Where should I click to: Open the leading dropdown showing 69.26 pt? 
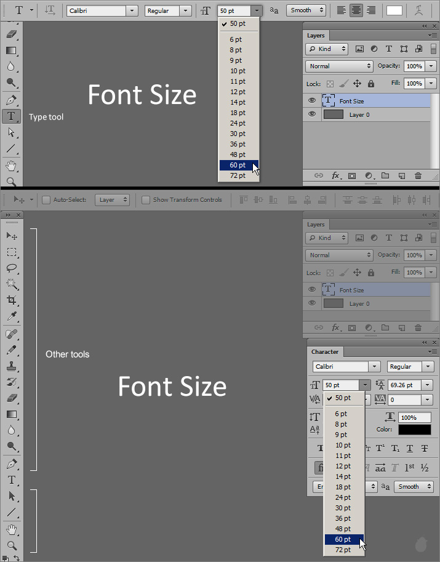(x=428, y=385)
